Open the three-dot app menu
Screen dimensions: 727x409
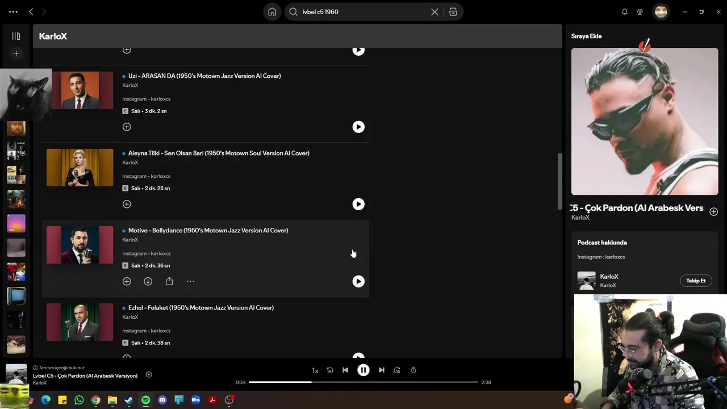click(x=13, y=12)
